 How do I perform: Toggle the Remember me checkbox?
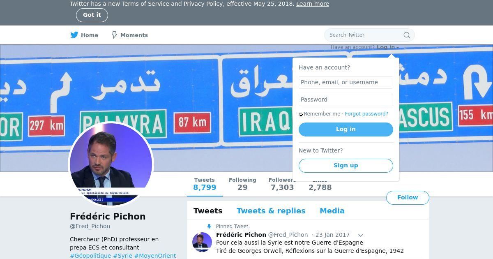click(x=301, y=114)
